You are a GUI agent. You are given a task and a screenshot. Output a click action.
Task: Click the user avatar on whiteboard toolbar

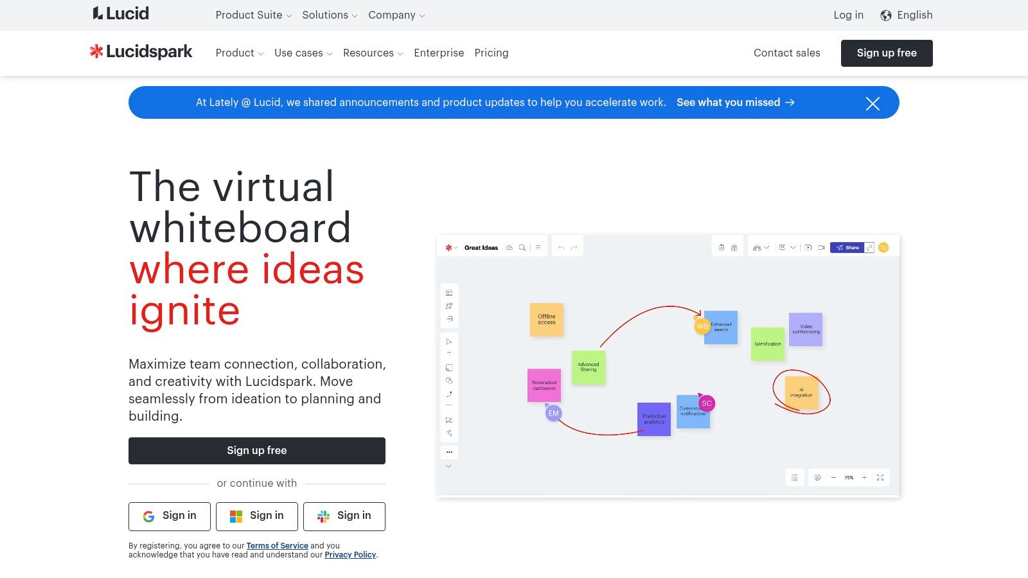(x=883, y=247)
